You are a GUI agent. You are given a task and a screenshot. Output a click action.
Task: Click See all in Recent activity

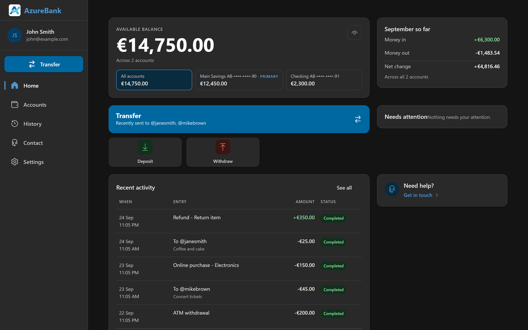point(344,188)
